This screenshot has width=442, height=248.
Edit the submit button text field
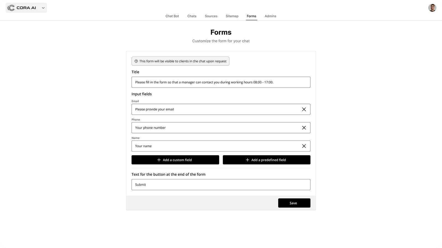pyautogui.click(x=221, y=184)
